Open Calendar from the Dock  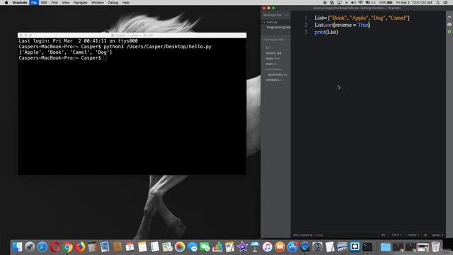[130, 247]
